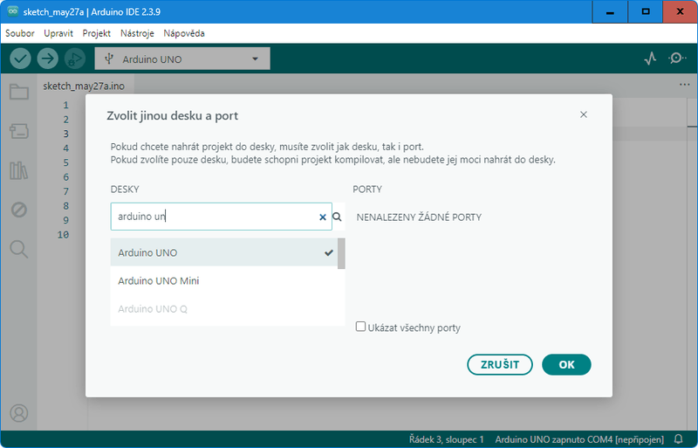Open the Debug sidebar icon
The image size is (698, 448).
point(19,210)
